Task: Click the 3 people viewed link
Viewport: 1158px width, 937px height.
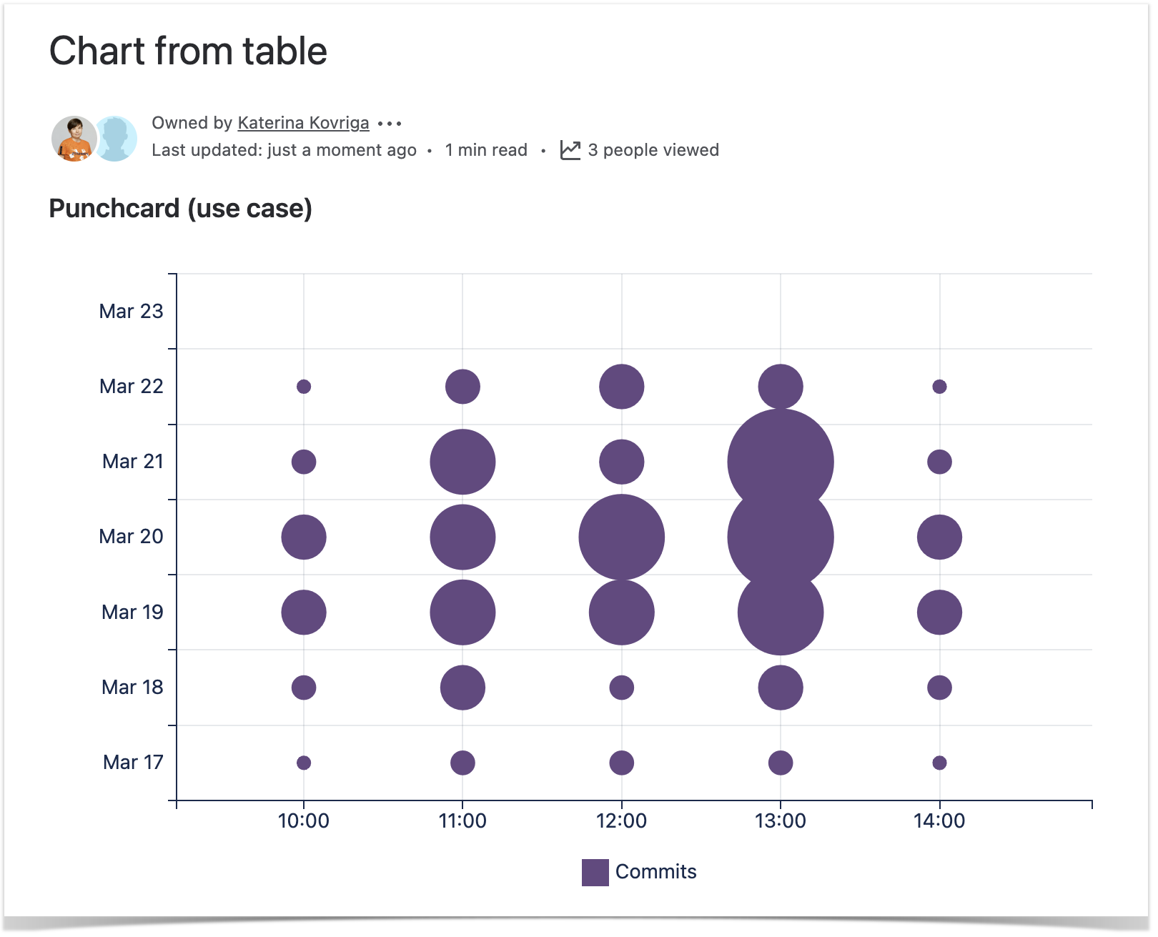Action: tap(653, 150)
